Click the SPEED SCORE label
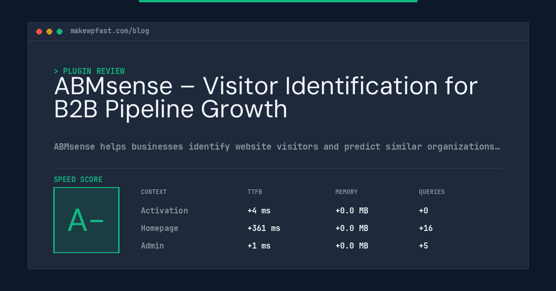This screenshot has height=291, width=556. (78, 180)
